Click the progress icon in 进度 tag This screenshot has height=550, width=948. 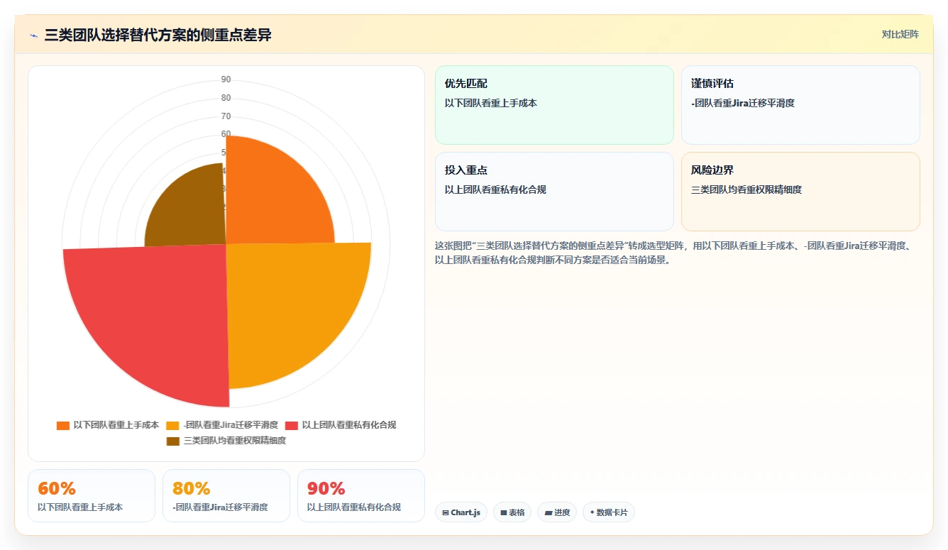(548, 512)
